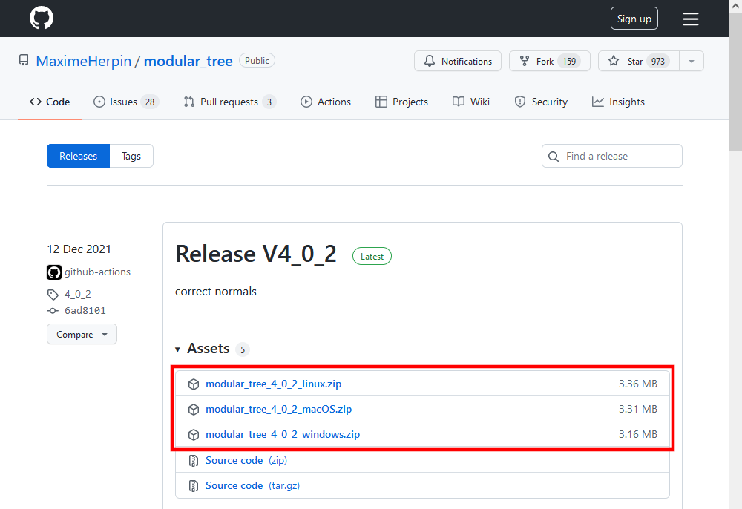Click the commit icon next to 6ad8101

click(53, 310)
